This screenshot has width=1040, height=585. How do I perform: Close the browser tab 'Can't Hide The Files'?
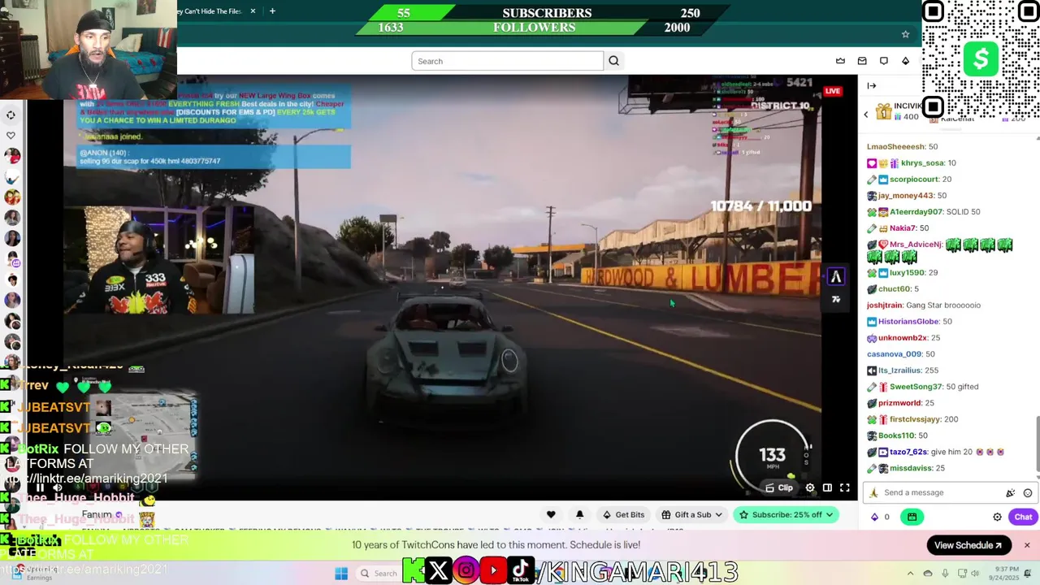253,11
